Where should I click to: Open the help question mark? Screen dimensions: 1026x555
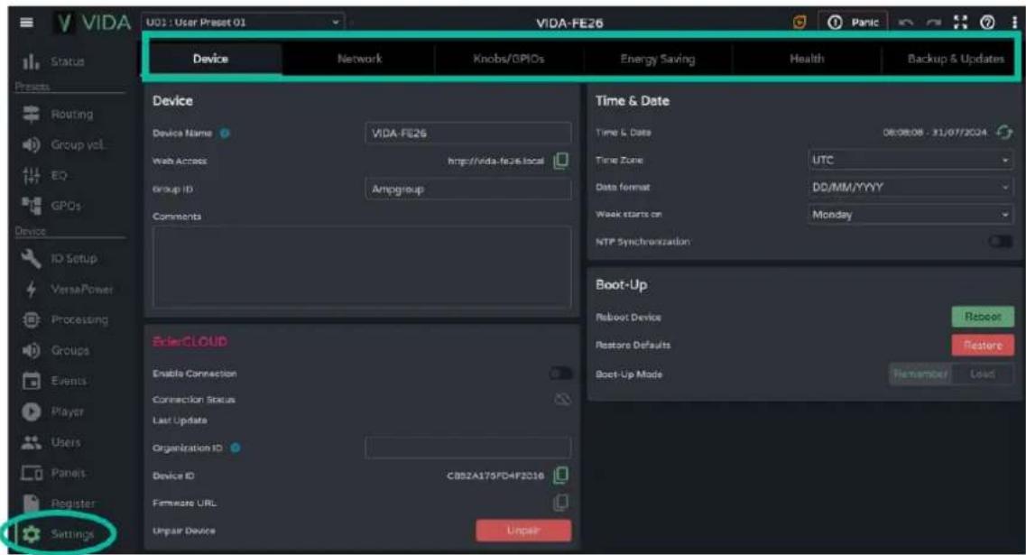pos(987,23)
